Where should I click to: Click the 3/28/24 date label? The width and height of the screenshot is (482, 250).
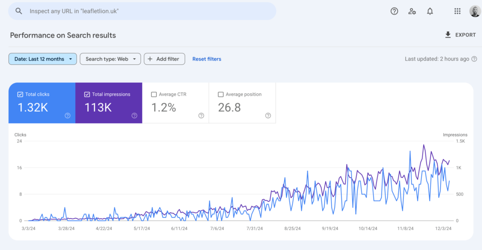[66, 228]
